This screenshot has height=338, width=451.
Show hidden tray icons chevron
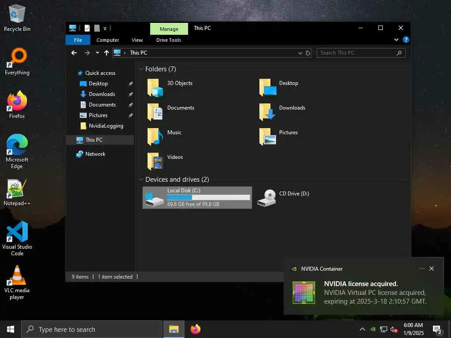pos(362,329)
